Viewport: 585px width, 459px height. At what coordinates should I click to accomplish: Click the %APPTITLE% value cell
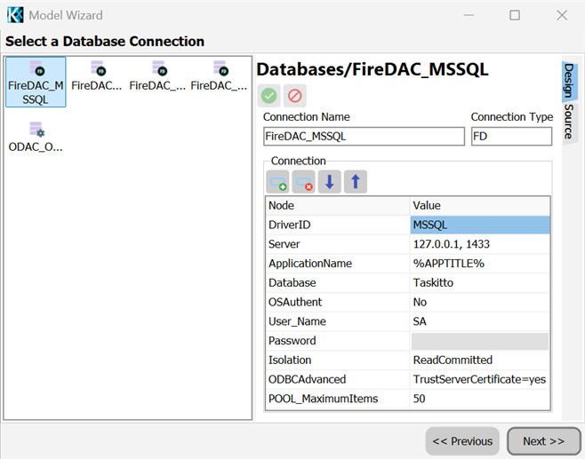(x=480, y=264)
